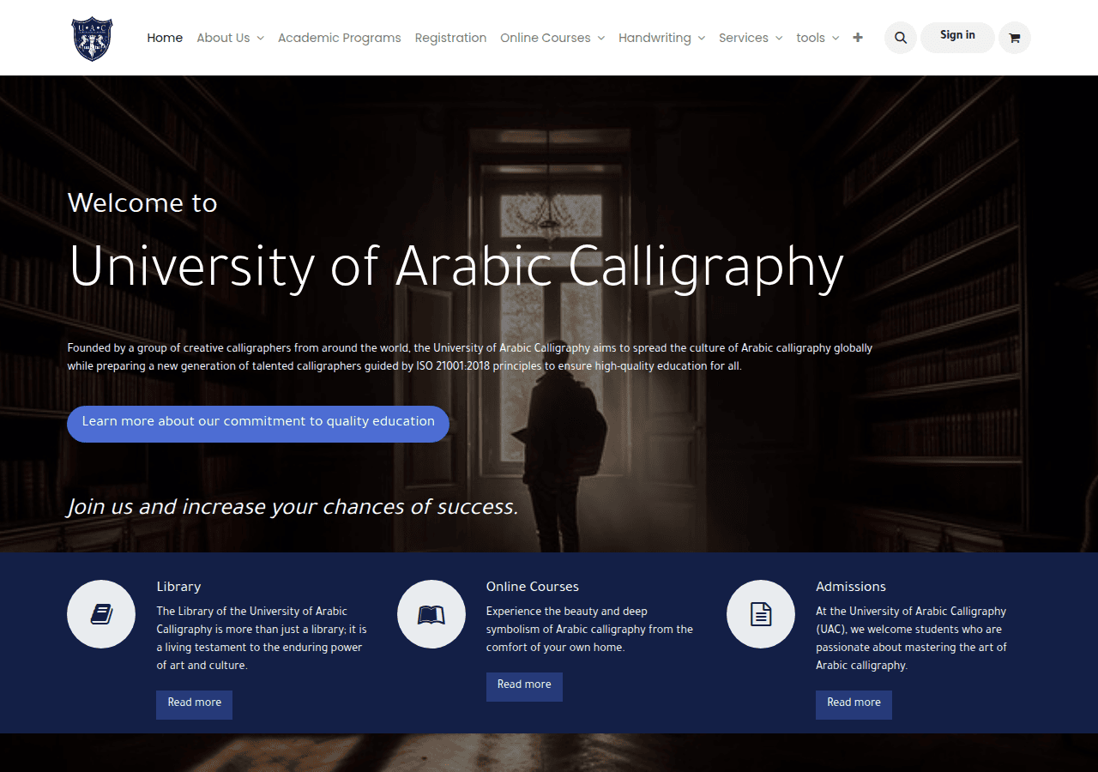Click the Admissions card heading
1098x772 pixels.
pyautogui.click(x=851, y=587)
